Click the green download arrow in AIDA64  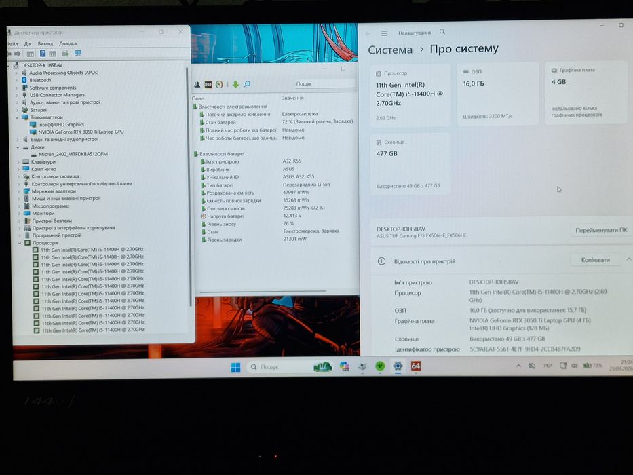(235, 84)
